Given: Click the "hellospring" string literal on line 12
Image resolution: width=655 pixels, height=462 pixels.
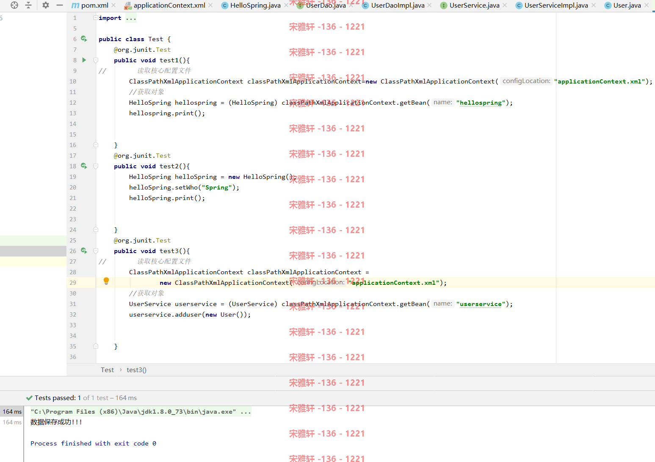Looking at the screenshot, I should (x=481, y=103).
